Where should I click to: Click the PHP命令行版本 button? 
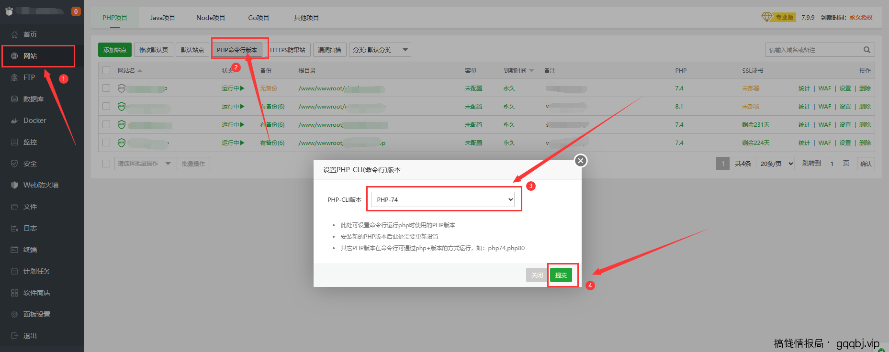[237, 50]
